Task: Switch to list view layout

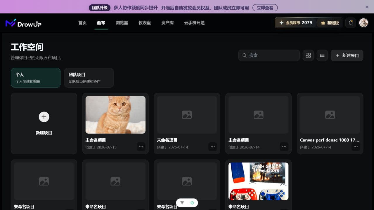Action: (322, 55)
